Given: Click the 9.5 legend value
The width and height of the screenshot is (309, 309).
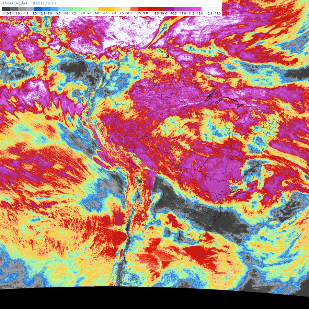Looking at the screenshot, I should (157, 13).
